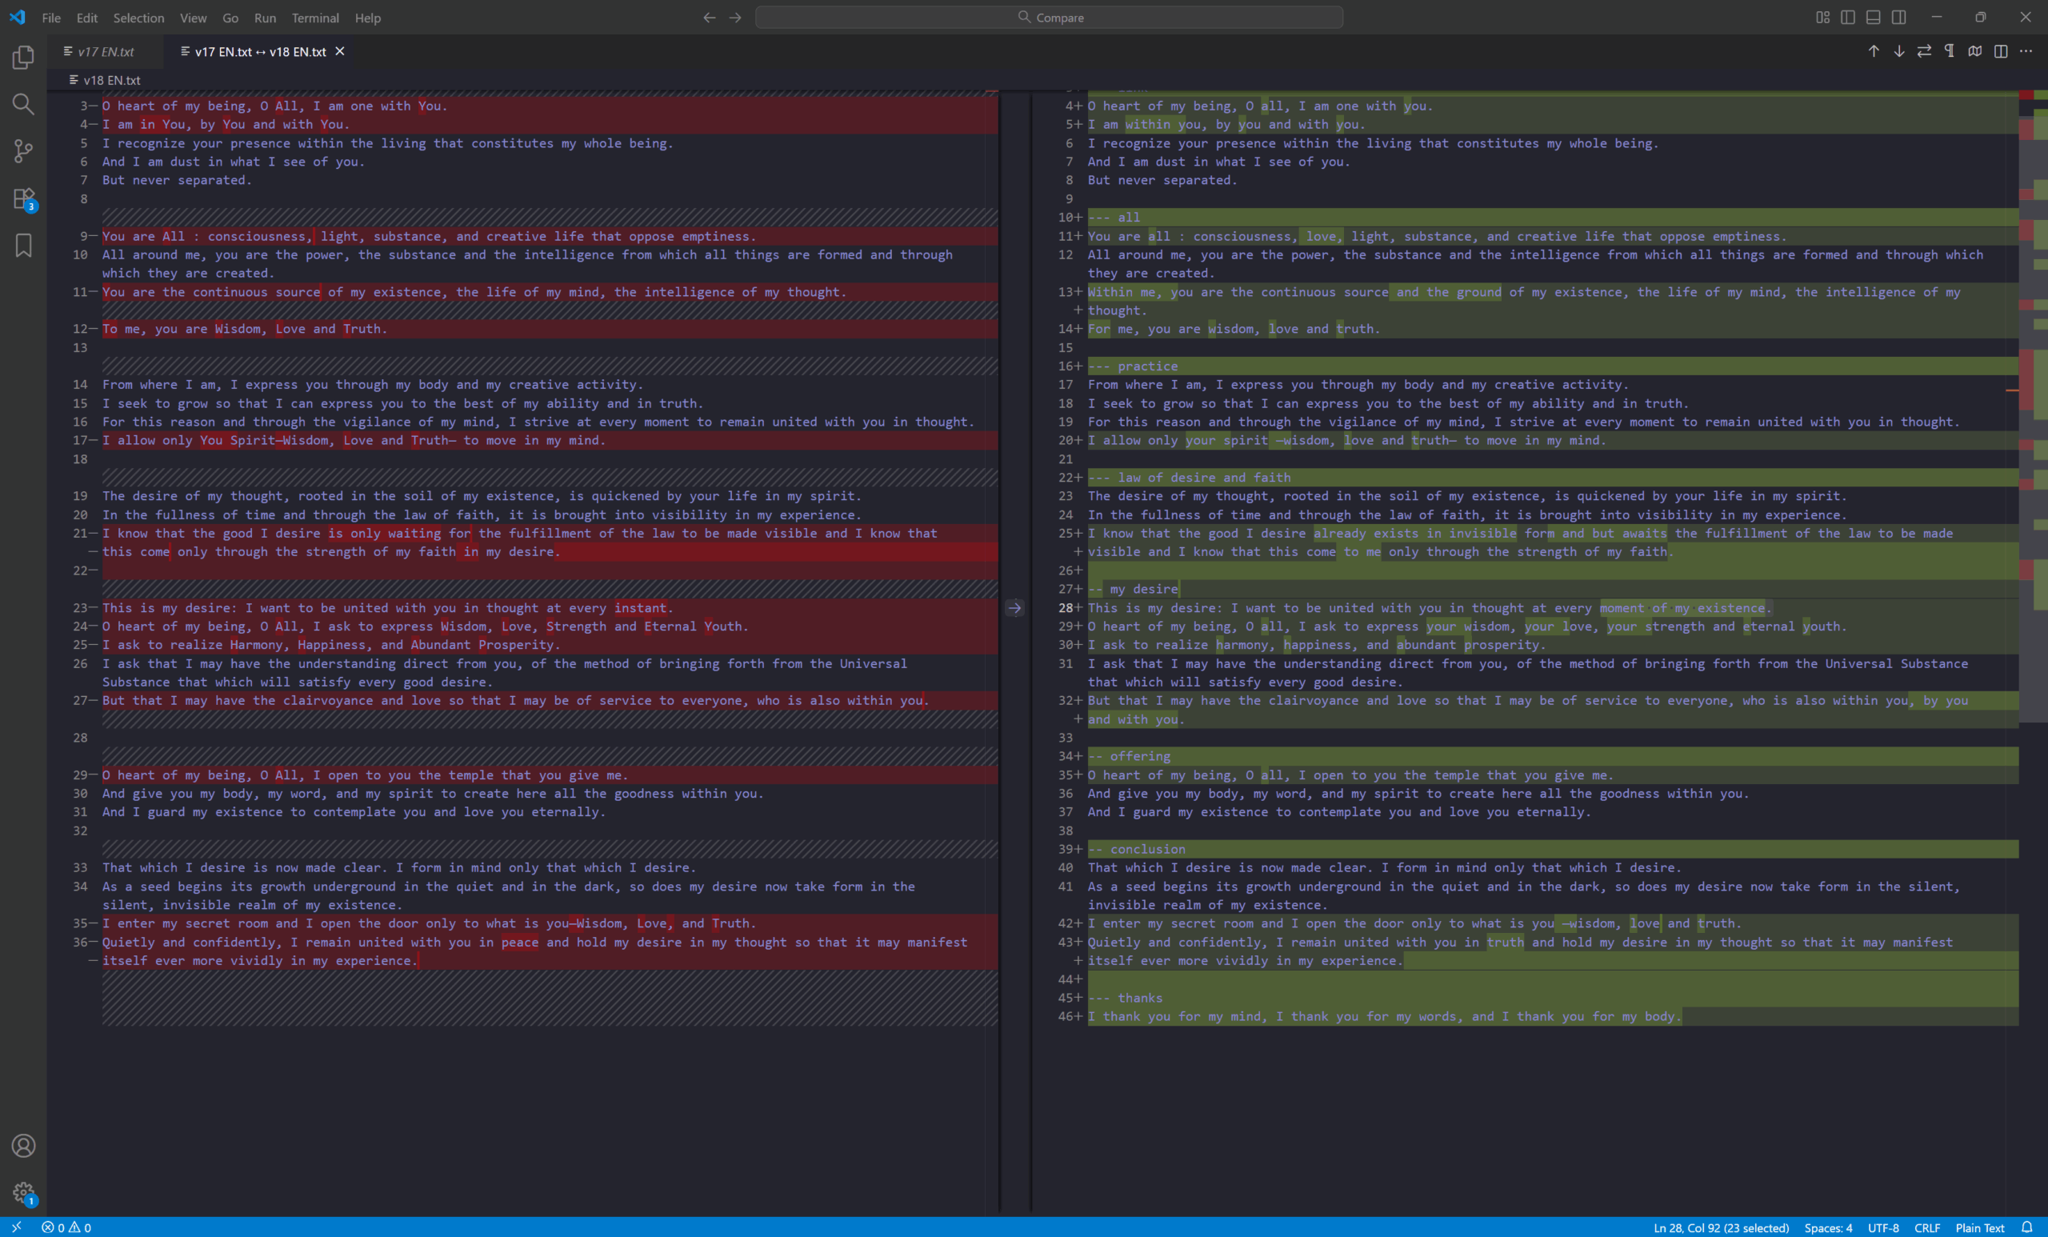Open More Actions ellipsis in editor toolbar
Screen dimensions: 2048x1237
pyautogui.click(x=2026, y=51)
